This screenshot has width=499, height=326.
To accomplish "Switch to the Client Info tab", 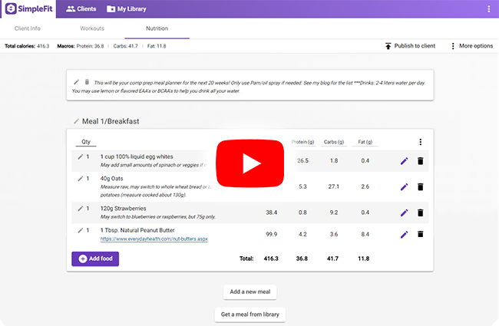I will pyautogui.click(x=28, y=28).
